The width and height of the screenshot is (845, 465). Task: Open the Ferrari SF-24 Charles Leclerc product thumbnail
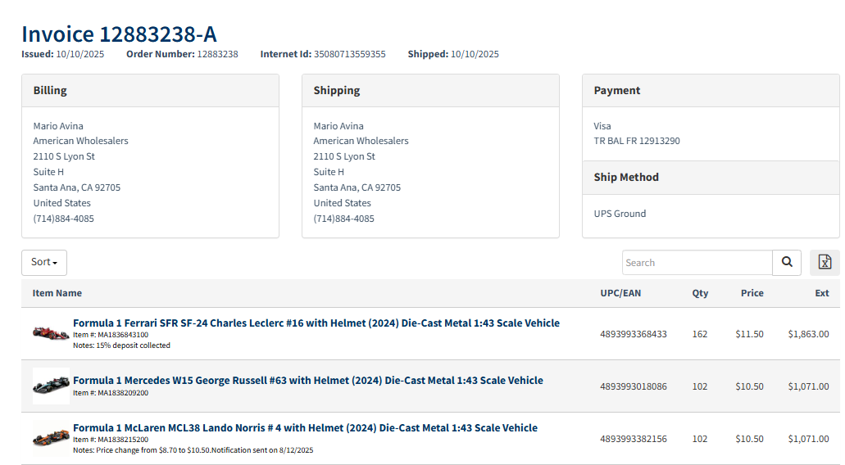pyautogui.click(x=51, y=334)
